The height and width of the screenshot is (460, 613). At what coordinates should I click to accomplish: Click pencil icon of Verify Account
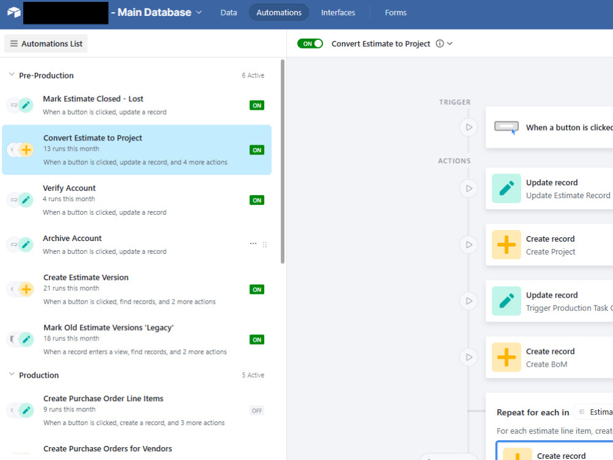coord(26,200)
